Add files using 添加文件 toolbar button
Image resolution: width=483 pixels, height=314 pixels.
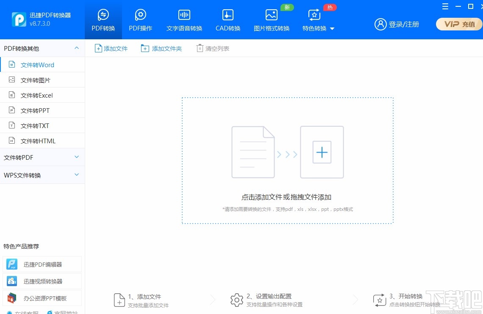pos(111,48)
